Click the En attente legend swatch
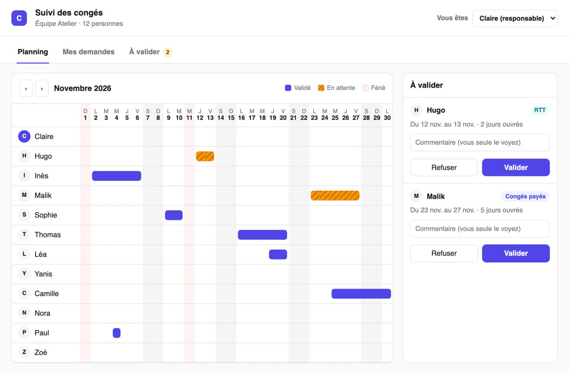The height and width of the screenshot is (372, 569). pyautogui.click(x=321, y=88)
